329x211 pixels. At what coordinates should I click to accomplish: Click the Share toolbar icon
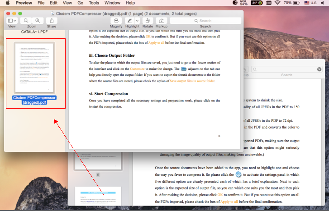pos(52,21)
